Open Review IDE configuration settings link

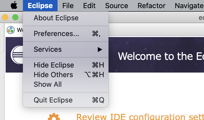tap(140, 117)
